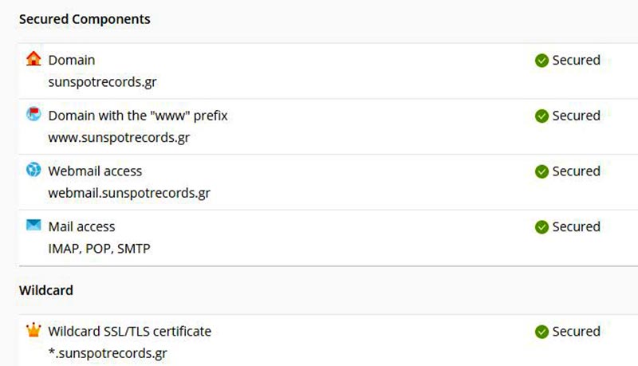Click Secured status for Mail access
The width and height of the screenshot is (638, 366).
(x=576, y=227)
